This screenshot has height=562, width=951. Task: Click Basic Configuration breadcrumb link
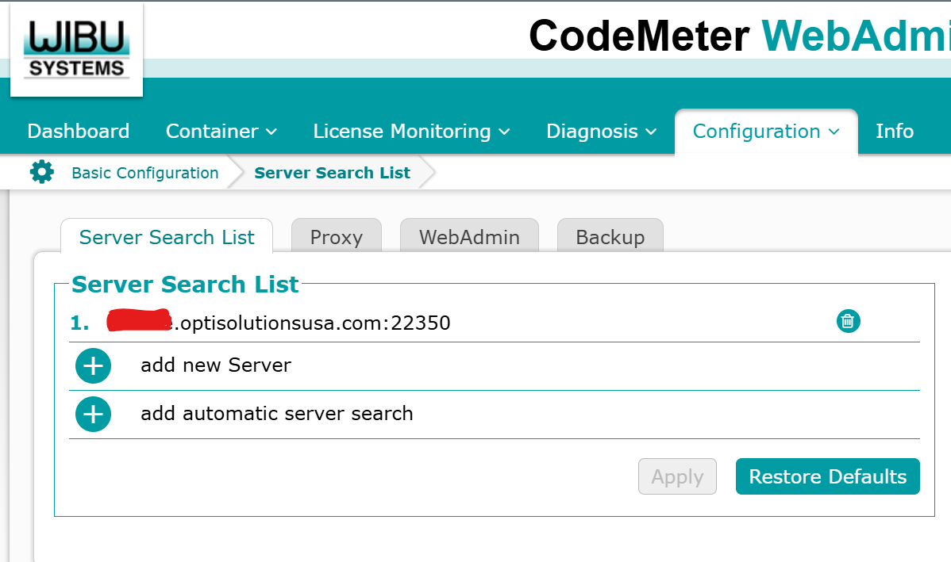145,174
